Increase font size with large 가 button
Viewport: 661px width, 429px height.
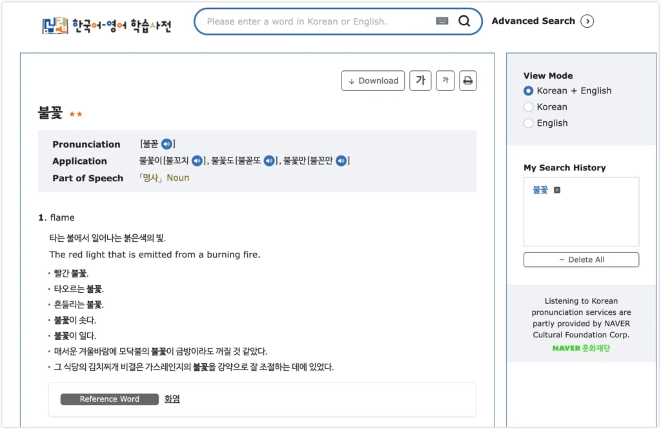[420, 81]
